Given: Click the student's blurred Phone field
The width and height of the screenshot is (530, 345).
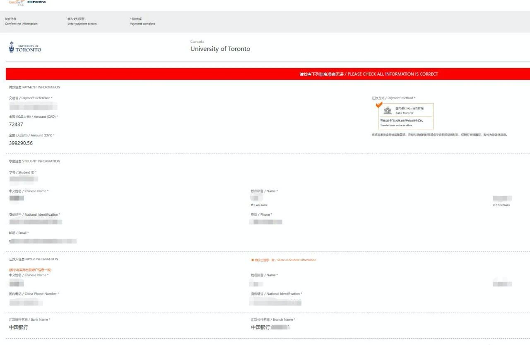Looking at the screenshot, I should [266, 222].
